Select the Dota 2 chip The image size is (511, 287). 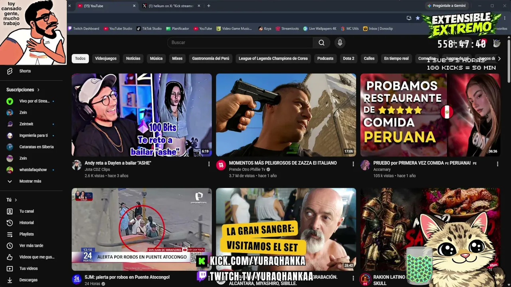click(349, 59)
